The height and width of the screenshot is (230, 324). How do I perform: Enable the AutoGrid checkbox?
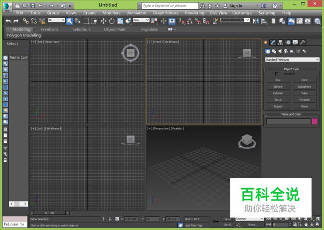(277, 74)
